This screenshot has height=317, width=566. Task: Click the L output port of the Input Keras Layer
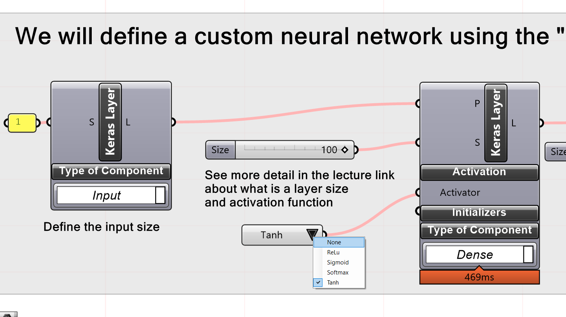pyautogui.click(x=173, y=122)
